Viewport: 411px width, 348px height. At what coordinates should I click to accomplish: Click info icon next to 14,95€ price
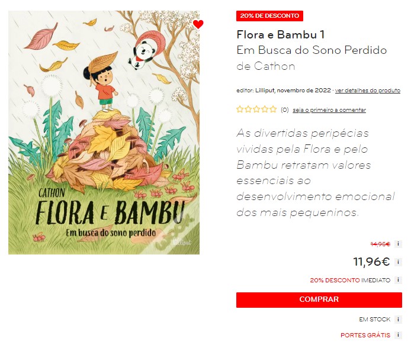[x=398, y=244]
